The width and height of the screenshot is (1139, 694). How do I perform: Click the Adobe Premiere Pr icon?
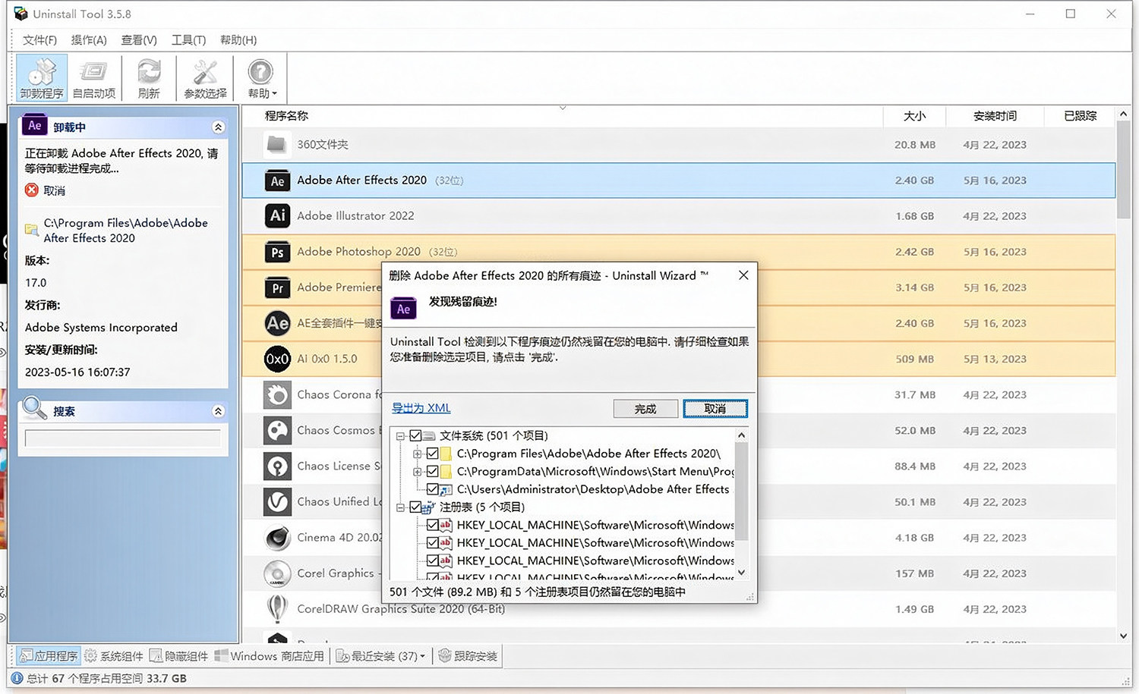pyautogui.click(x=278, y=287)
